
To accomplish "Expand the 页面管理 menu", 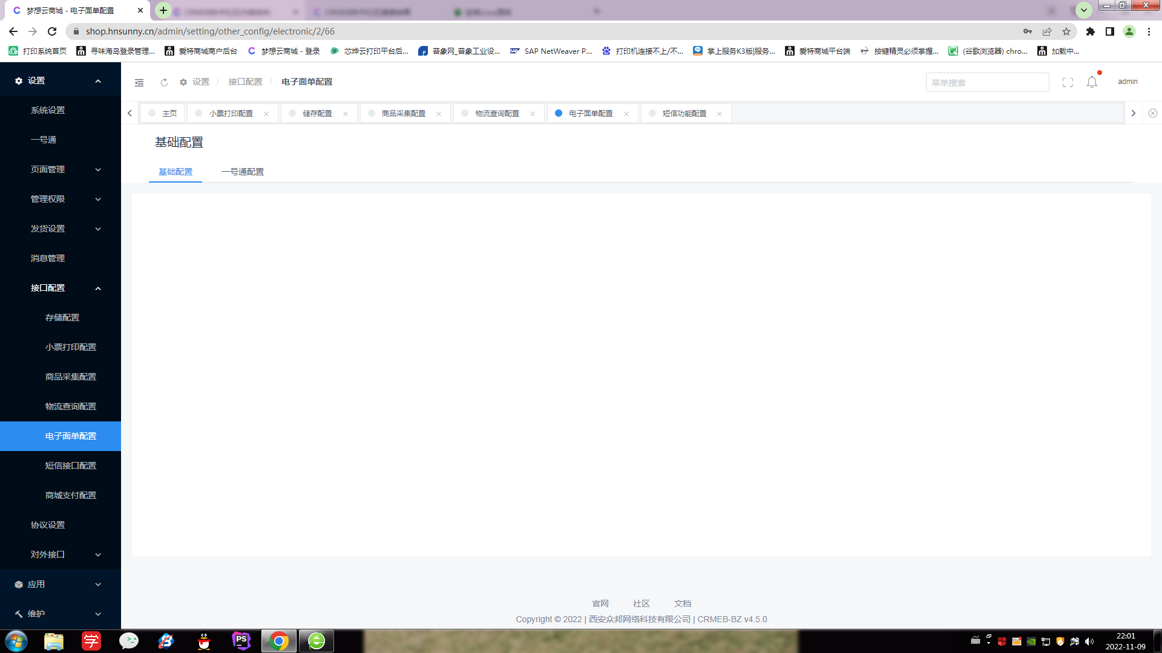I will point(61,169).
